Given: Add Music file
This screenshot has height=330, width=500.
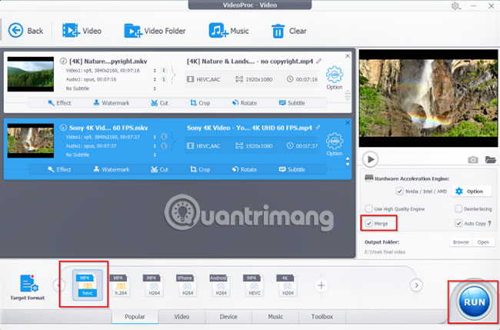Looking at the screenshot, I should point(228,31).
